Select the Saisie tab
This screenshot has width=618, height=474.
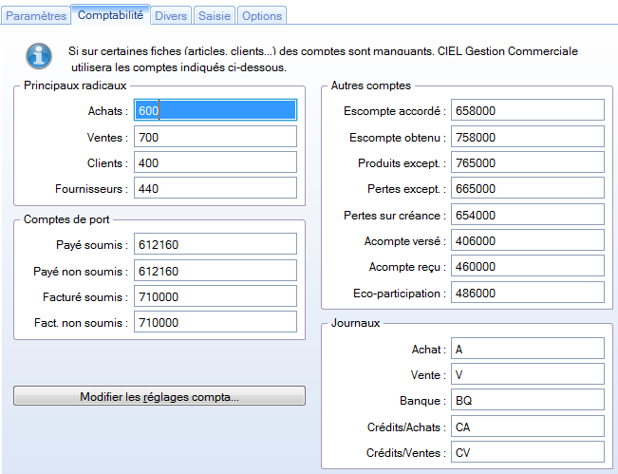tap(215, 16)
